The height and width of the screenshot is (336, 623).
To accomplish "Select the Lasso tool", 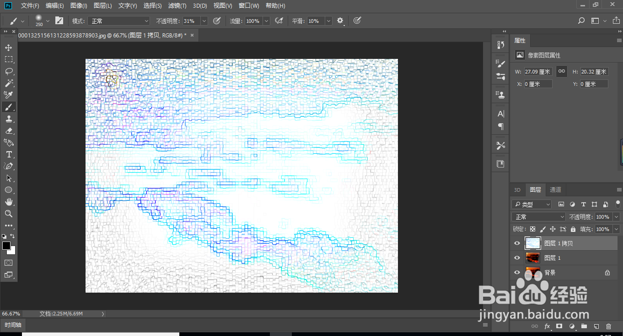I will 9,71.
